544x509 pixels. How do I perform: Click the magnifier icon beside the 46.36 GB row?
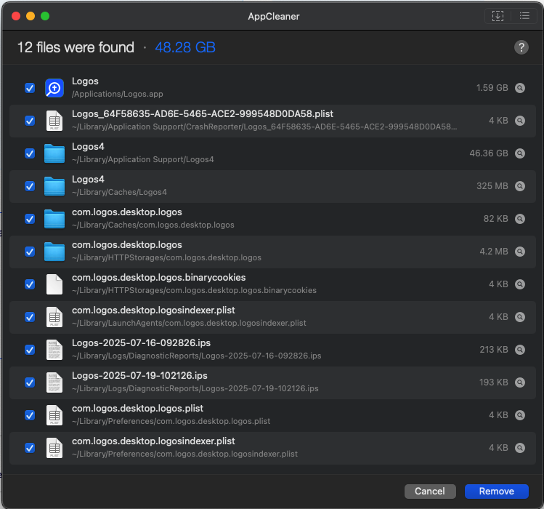[520, 153]
